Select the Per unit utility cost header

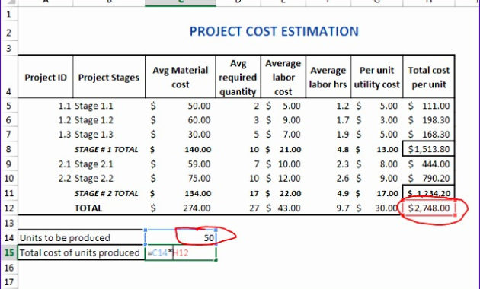377,77
